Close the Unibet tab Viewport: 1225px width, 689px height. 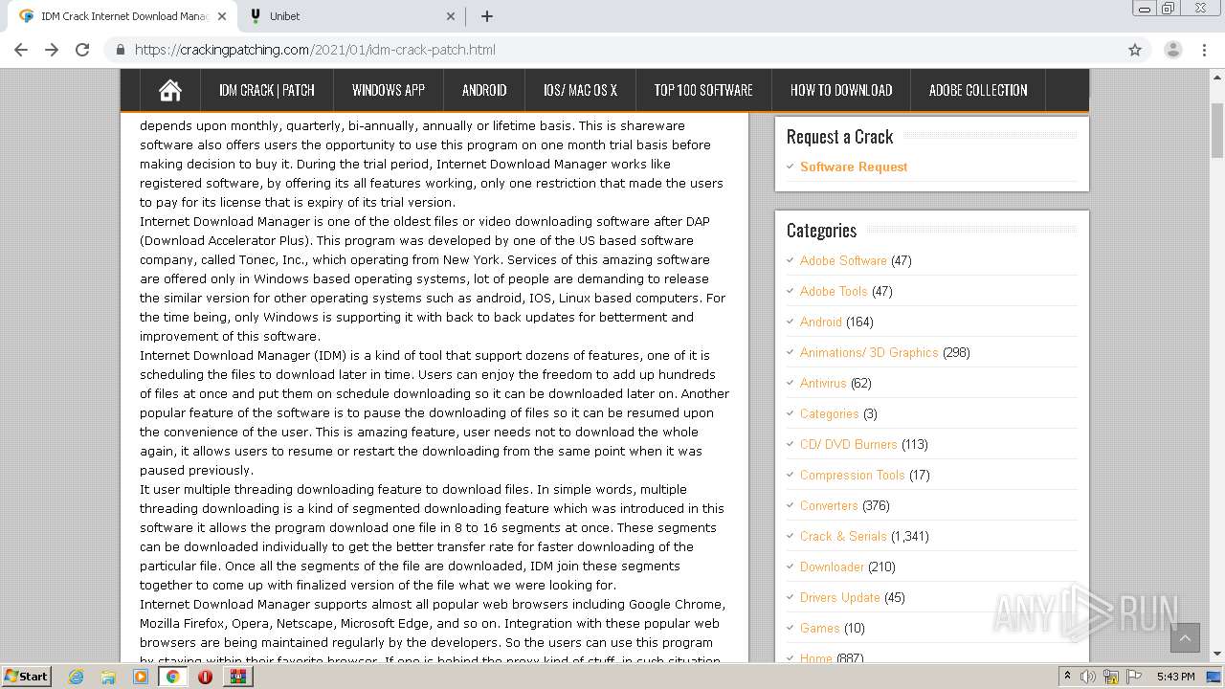pyautogui.click(x=451, y=16)
